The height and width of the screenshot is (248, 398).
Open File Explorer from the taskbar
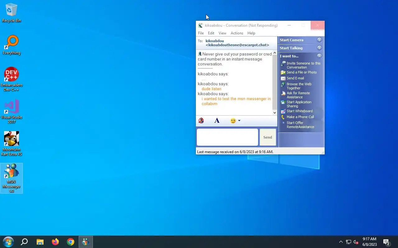(x=40, y=242)
